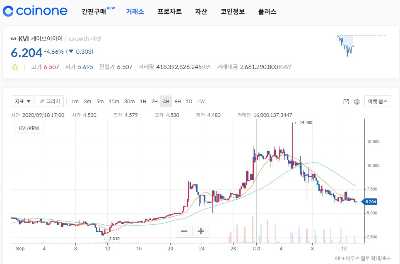The image size is (400, 264).
Task: Click the 전일가 6.507 value
Action: click(125, 67)
